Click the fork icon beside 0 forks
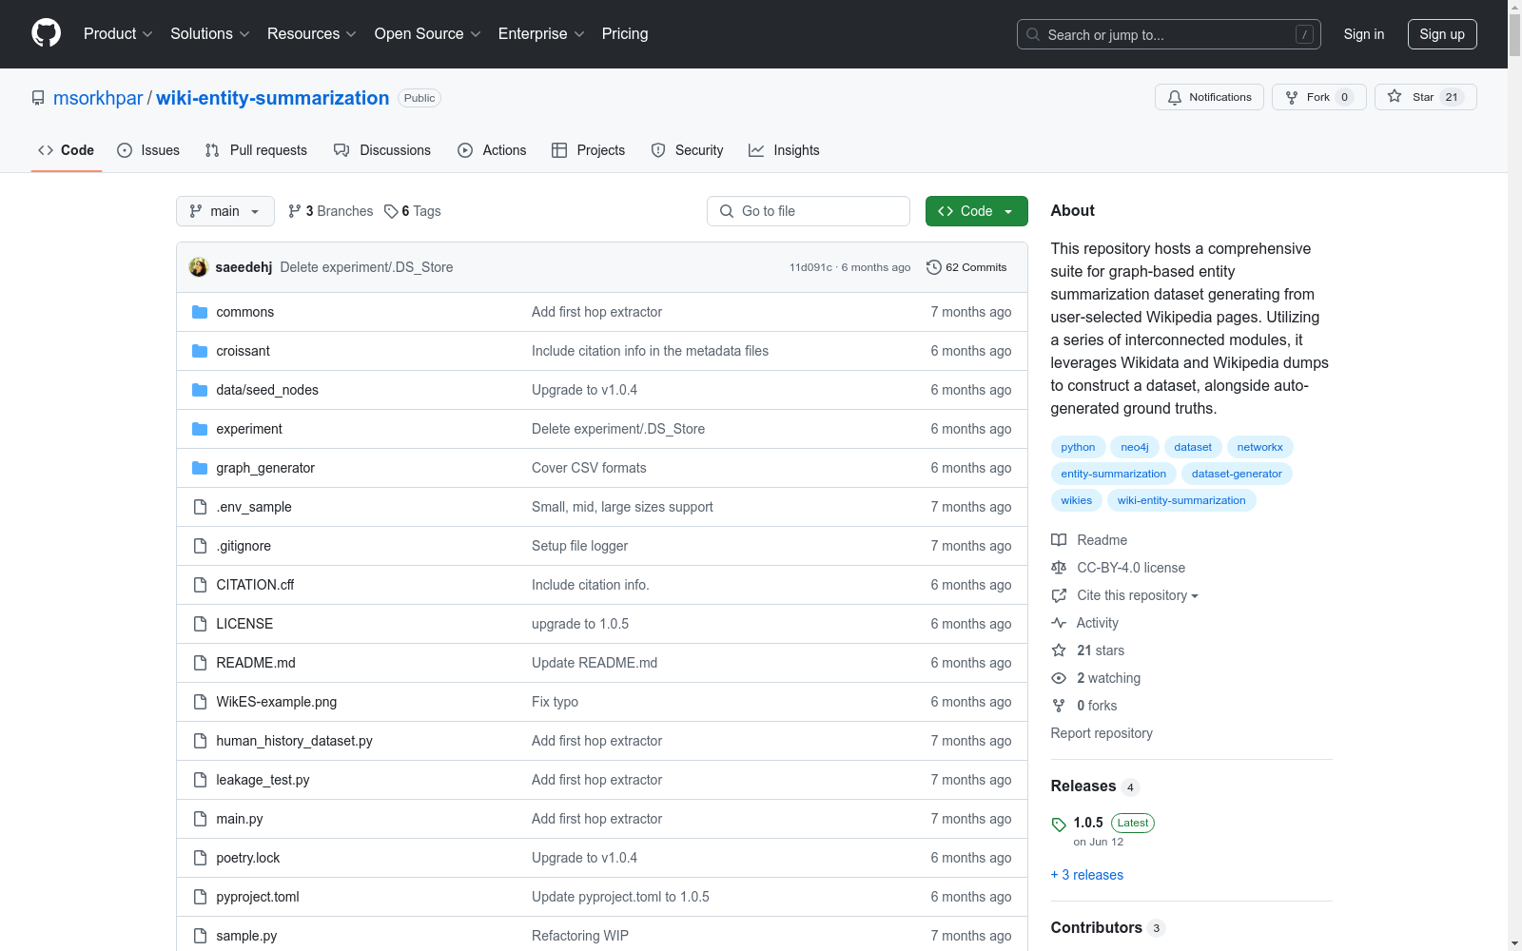Viewport: 1522px width, 951px height. pos(1059,706)
